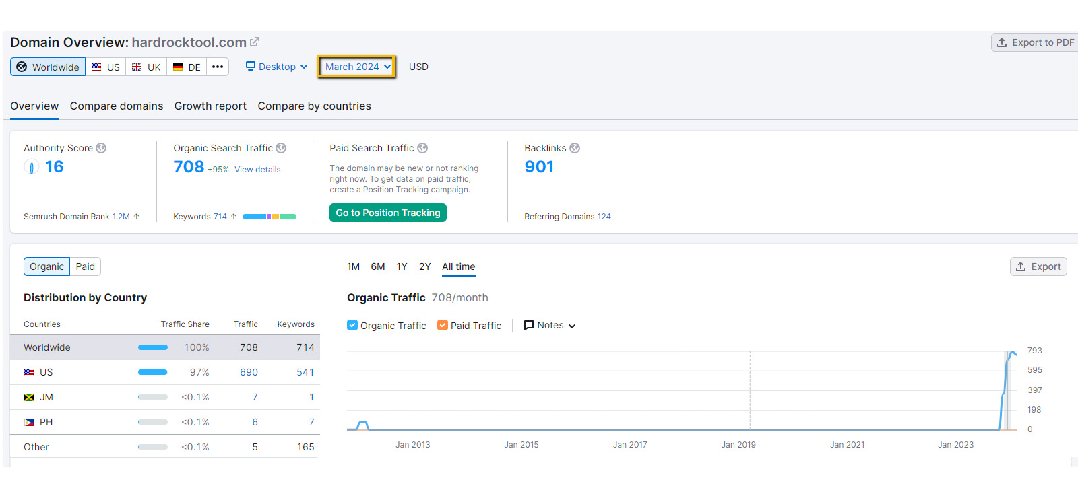Viewport: 1078px width, 498px height.
Task: Click View details link for organic traffic
Action: (257, 170)
